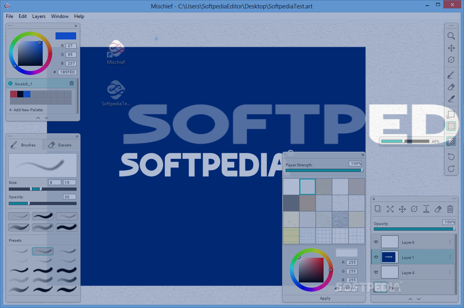Add a new layer in Layers panel

click(x=378, y=209)
